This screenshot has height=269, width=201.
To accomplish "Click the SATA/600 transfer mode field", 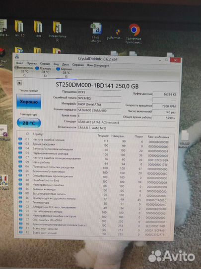I will (x=99, y=110).
